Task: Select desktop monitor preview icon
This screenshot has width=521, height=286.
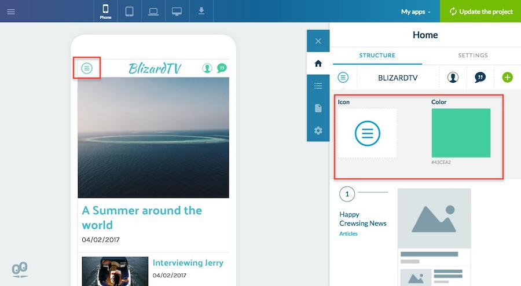Action: pos(177,11)
